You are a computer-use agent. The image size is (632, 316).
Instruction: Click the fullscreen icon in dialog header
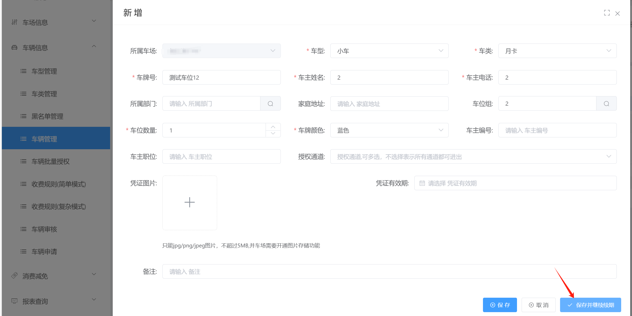click(607, 13)
